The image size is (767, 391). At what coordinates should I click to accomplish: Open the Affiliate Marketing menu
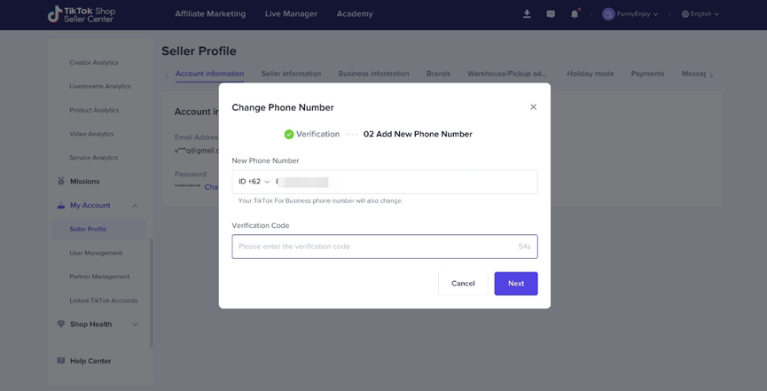tap(210, 14)
